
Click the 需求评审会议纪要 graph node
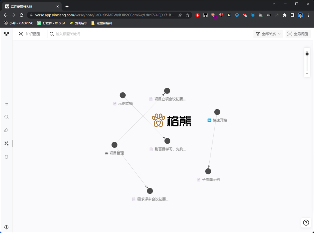pos(150,191)
